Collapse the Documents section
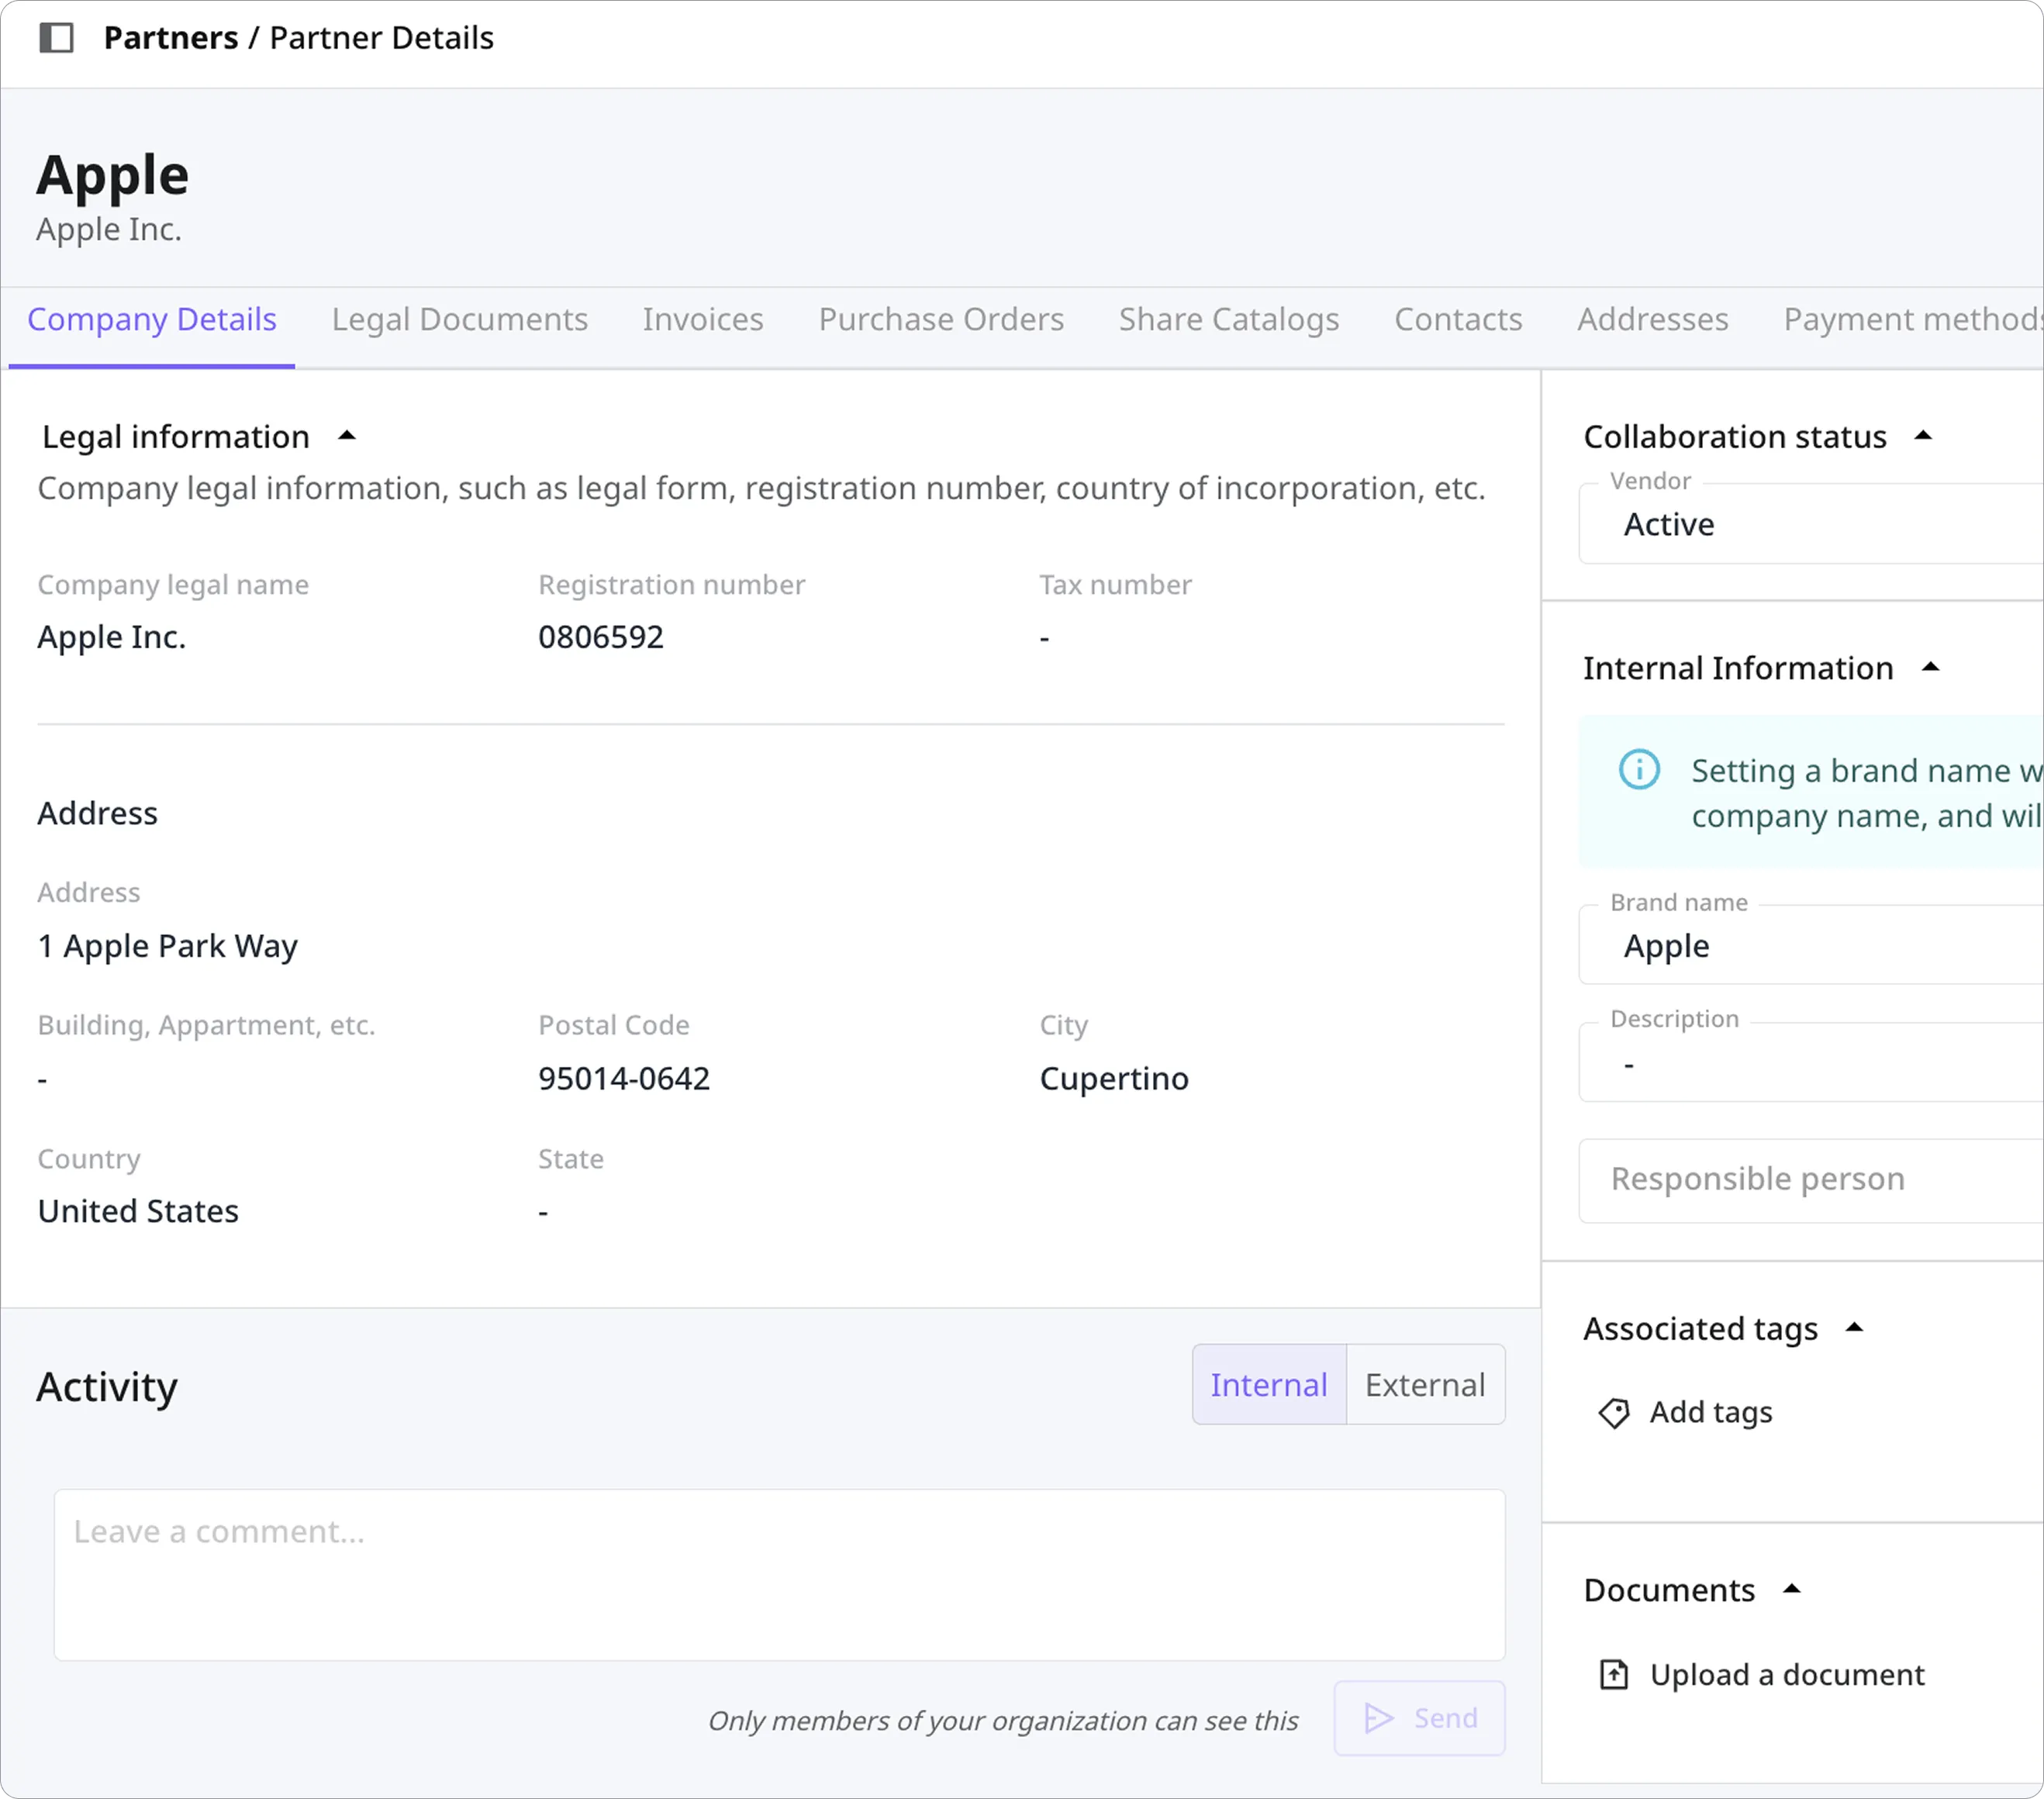The width and height of the screenshot is (2044, 1799). point(1792,1589)
